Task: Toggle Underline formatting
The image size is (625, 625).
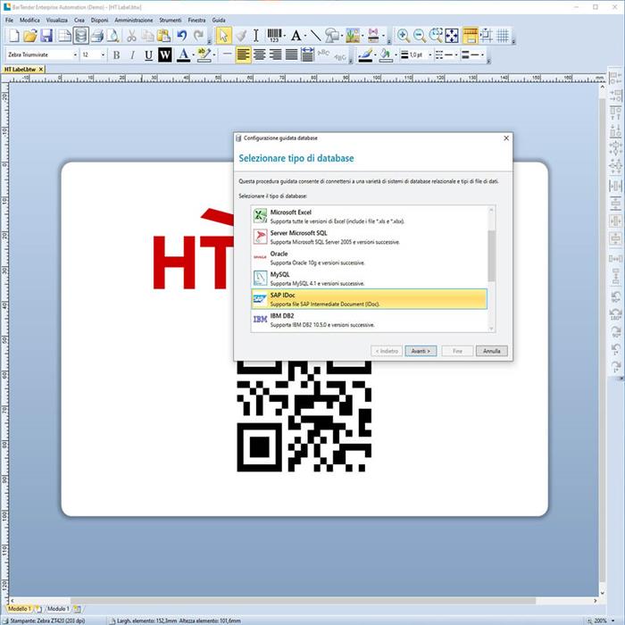Action: click(148, 54)
